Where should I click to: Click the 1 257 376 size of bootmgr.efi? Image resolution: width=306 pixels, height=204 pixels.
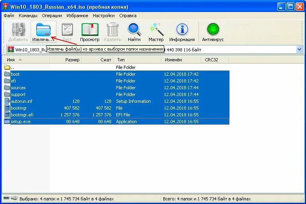tap(70, 115)
